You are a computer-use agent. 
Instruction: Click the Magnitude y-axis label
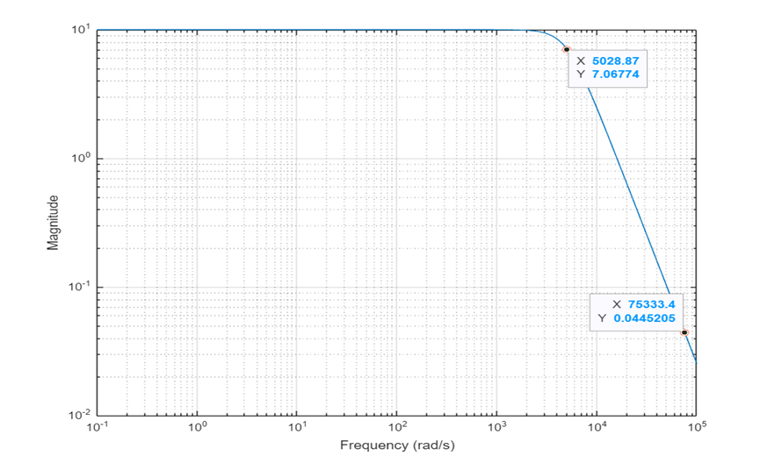(53, 223)
